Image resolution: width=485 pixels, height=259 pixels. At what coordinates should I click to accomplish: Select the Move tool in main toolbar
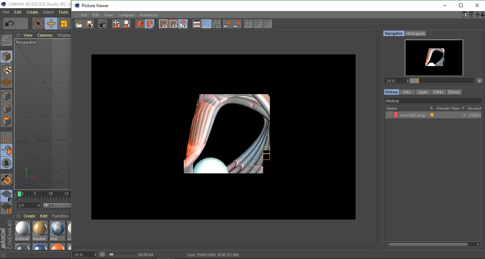tap(51, 24)
